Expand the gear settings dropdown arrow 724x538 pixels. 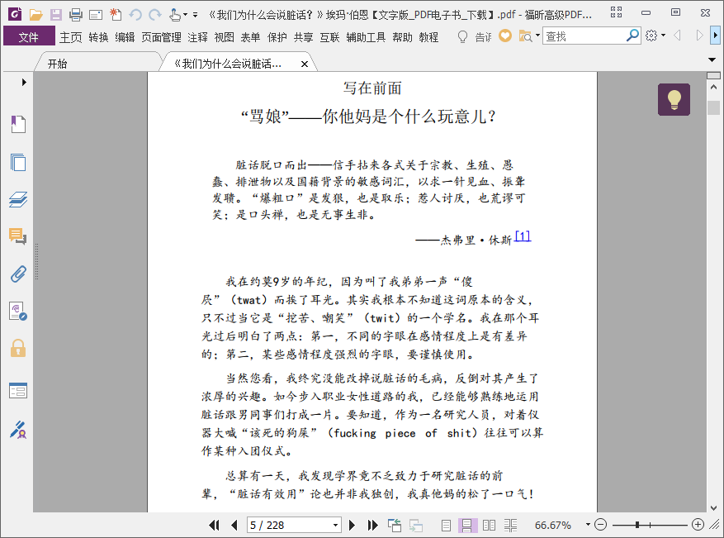(x=664, y=36)
